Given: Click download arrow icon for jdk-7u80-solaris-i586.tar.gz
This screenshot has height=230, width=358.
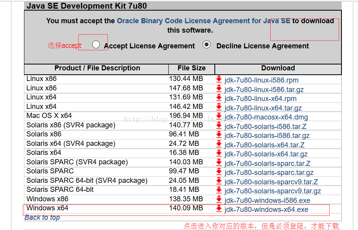Looking at the screenshot, I should [x=219, y=134].
